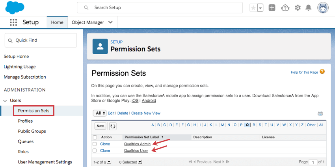This screenshot has width=335, height=167.
Task: Open the All view dropdown
Action: (x=100, y=113)
